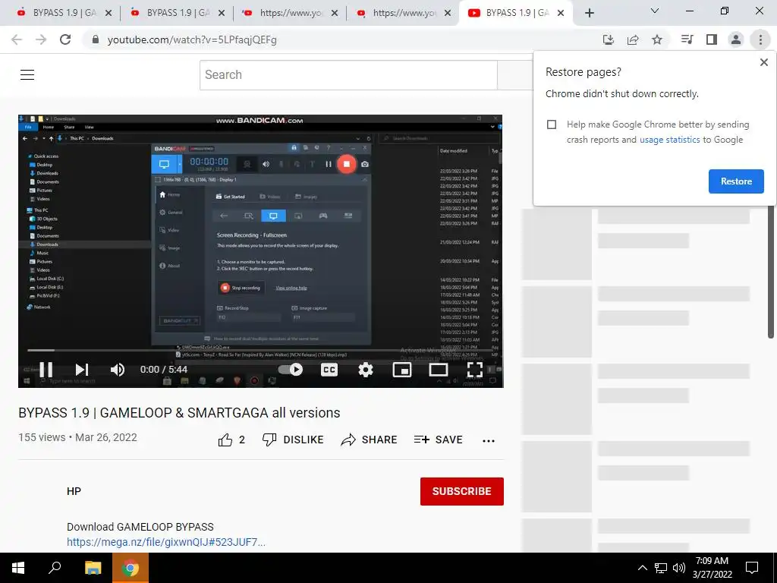This screenshot has height=583, width=777.
Task: Subscribe to the HP channel
Action: tap(462, 491)
